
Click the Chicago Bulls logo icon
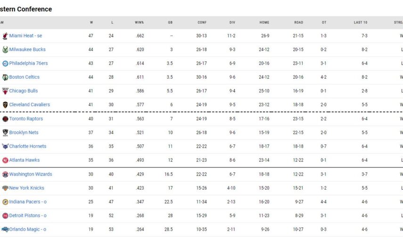click(5, 91)
